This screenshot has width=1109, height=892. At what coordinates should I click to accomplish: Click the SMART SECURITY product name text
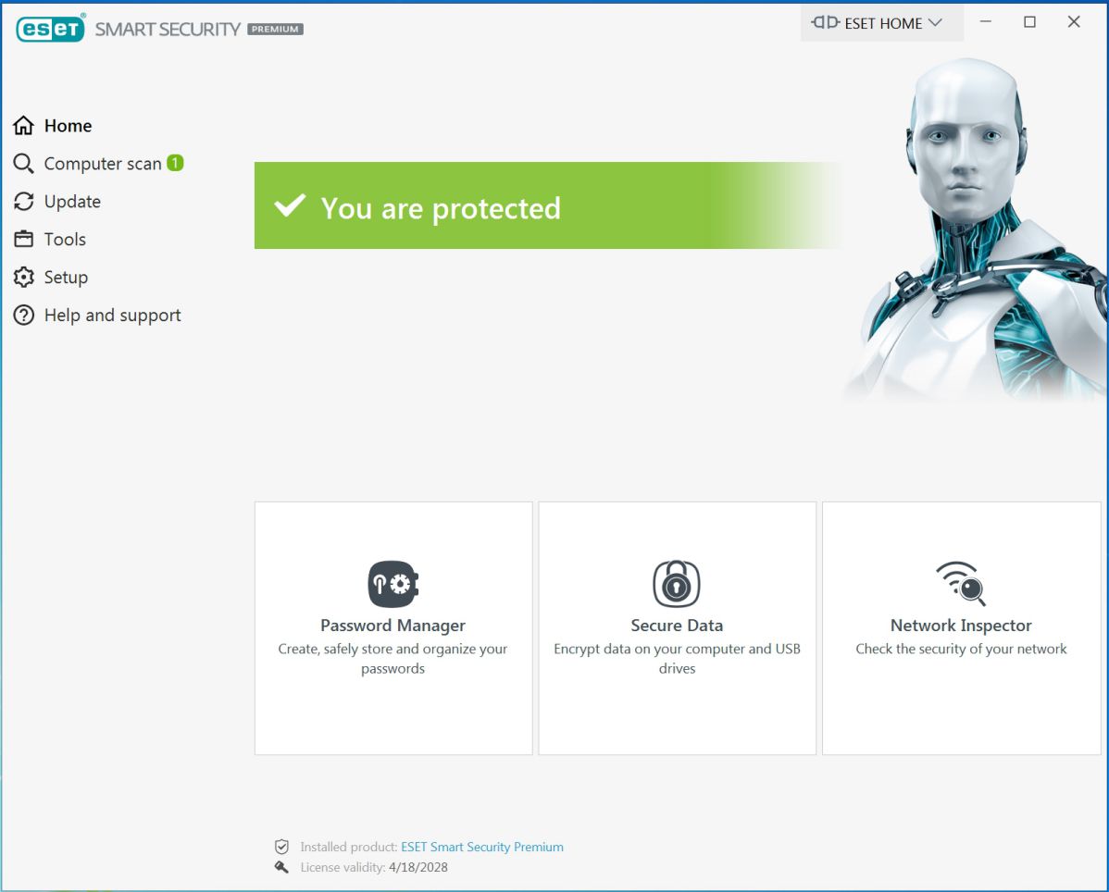click(x=168, y=29)
